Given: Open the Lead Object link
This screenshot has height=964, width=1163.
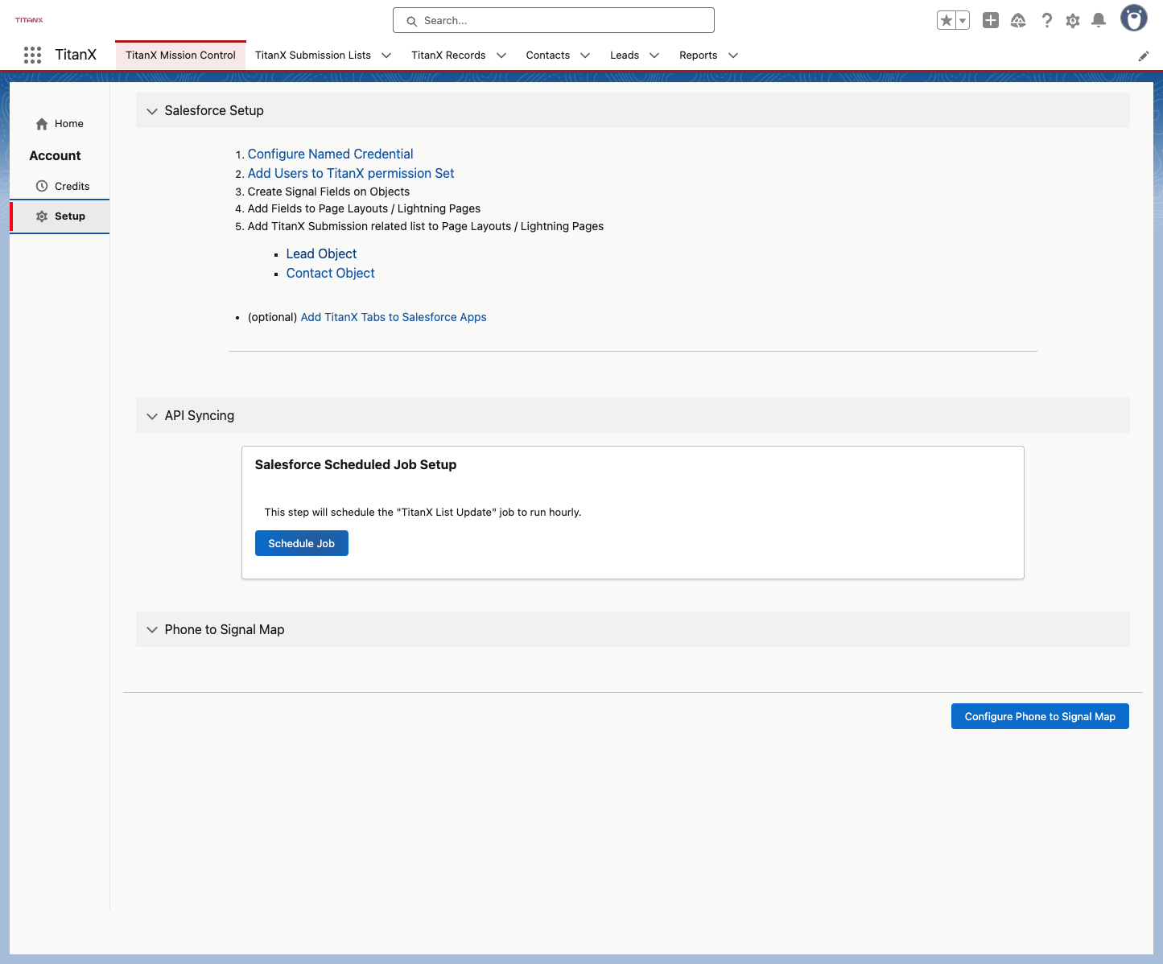Looking at the screenshot, I should (321, 253).
